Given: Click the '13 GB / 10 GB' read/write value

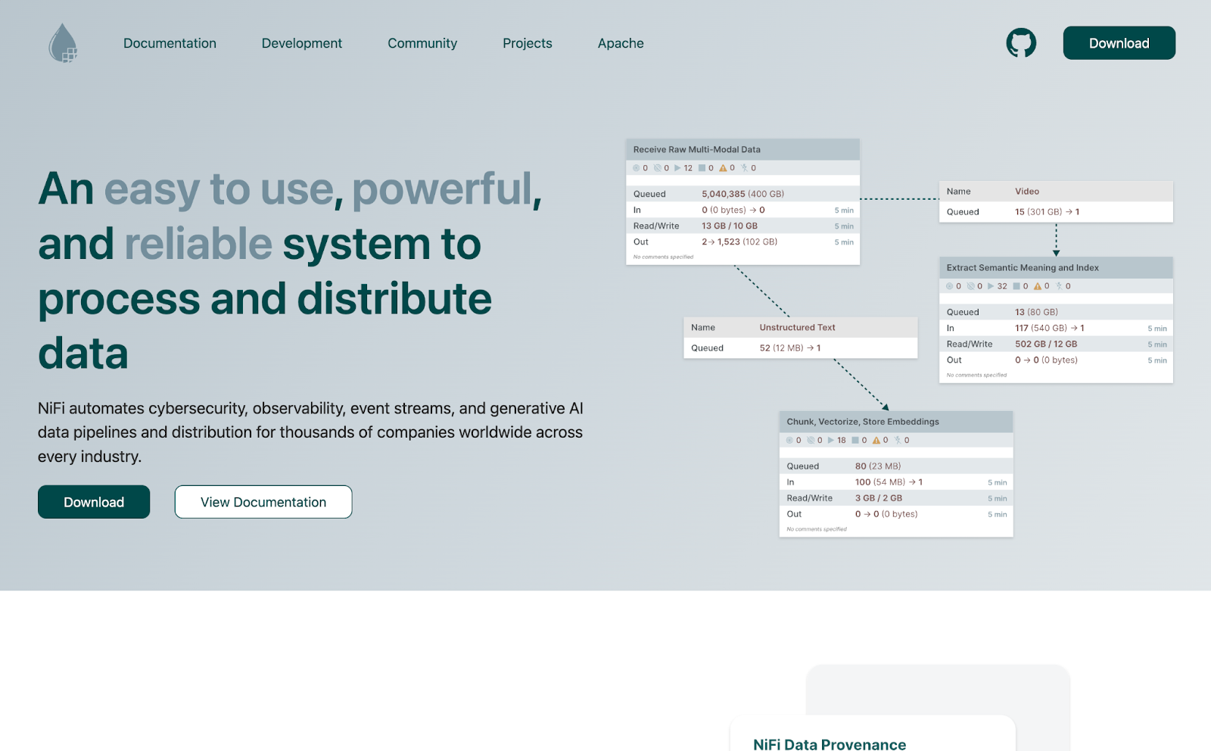Looking at the screenshot, I should pos(730,226).
